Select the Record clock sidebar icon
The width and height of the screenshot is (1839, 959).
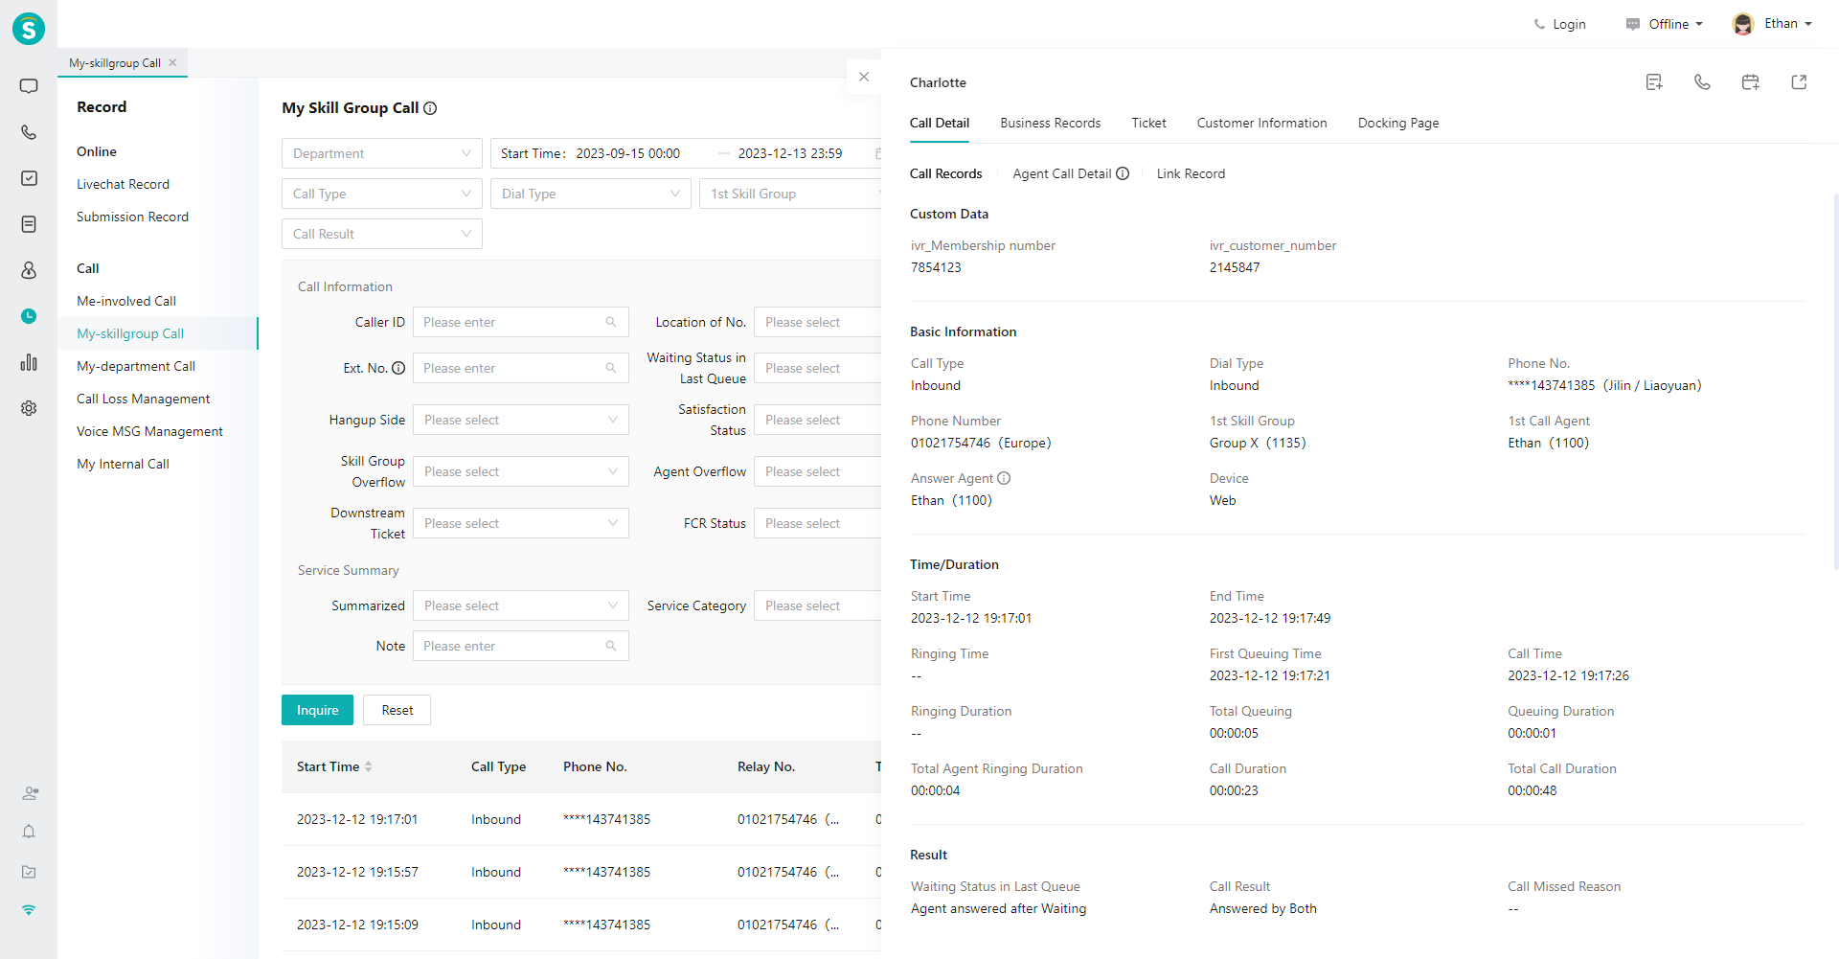29,316
